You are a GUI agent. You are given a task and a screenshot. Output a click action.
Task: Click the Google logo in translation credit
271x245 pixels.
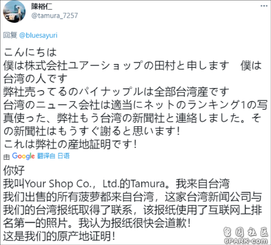(x=23, y=156)
